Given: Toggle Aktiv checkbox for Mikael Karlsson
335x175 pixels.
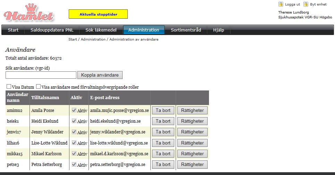Looking at the screenshot, I should pos(74,154).
